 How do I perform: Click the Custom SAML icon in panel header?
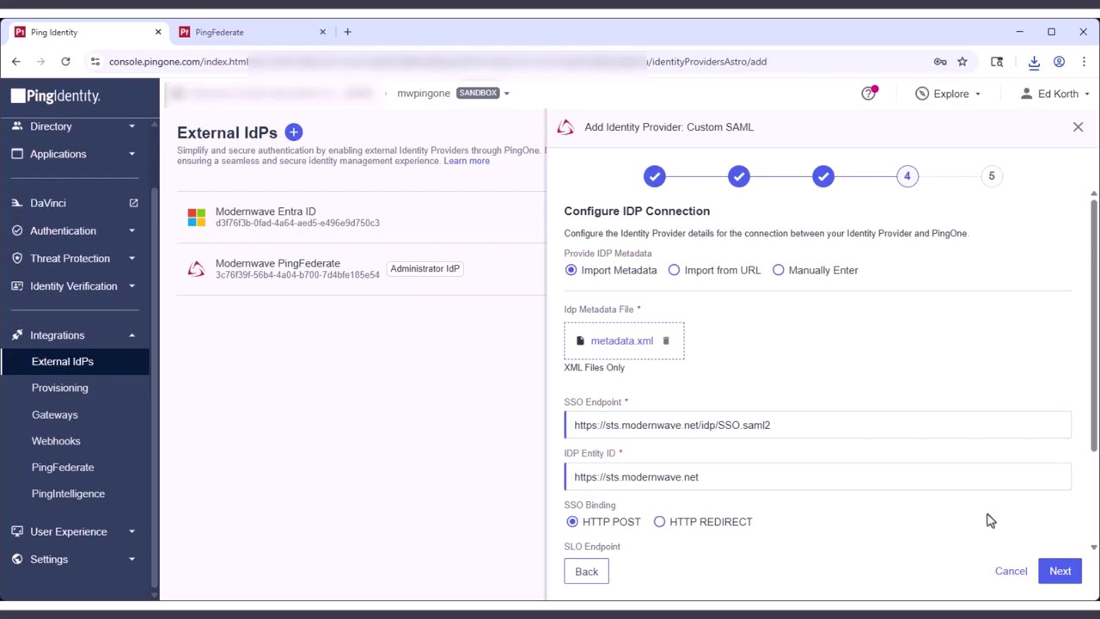click(565, 127)
